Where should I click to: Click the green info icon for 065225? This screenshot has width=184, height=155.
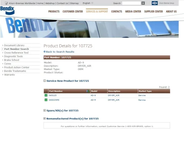tap(46, 95)
